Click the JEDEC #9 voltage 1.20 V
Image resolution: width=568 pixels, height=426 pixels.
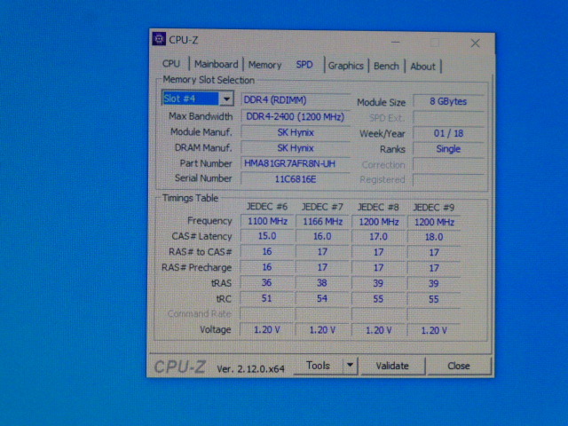click(434, 330)
